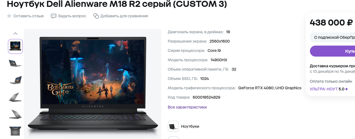Click the speech bubble icon for Задать вопрос
This screenshot has height=139, width=355.
[x=54, y=16]
